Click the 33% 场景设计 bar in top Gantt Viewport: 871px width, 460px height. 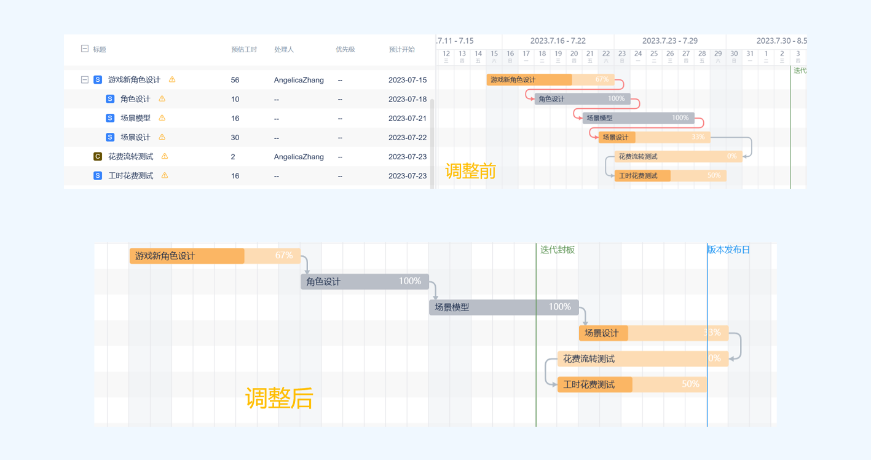click(x=655, y=137)
